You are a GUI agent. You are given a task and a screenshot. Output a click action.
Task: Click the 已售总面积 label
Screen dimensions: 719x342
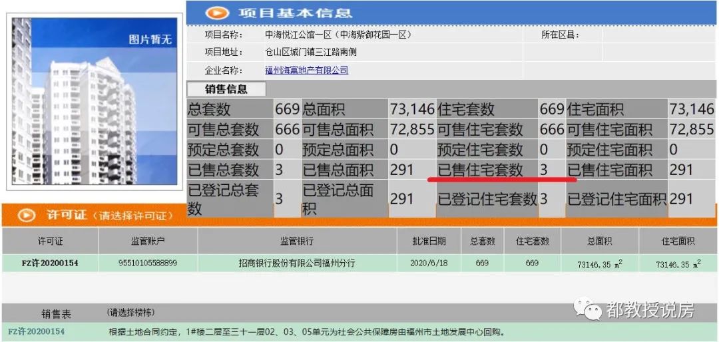point(338,170)
